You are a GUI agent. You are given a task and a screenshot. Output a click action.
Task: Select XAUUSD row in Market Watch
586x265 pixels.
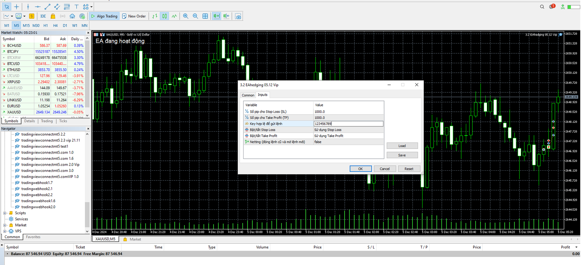[43, 112]
